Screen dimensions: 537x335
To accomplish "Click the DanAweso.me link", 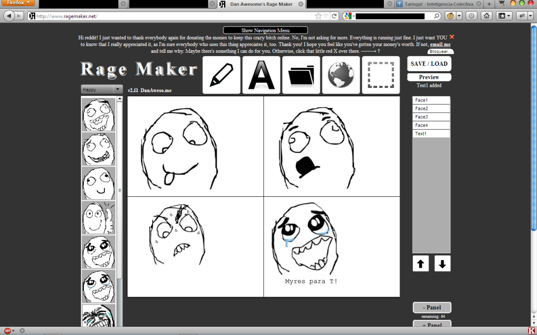I will coord(156,90).
